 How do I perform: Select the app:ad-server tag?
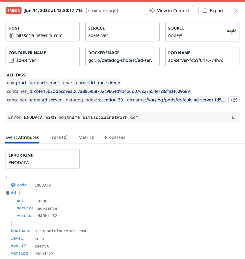click(x=45, y=83)
